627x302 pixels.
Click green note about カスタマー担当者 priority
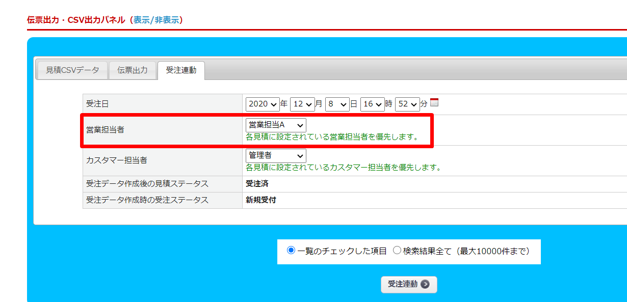343,168
